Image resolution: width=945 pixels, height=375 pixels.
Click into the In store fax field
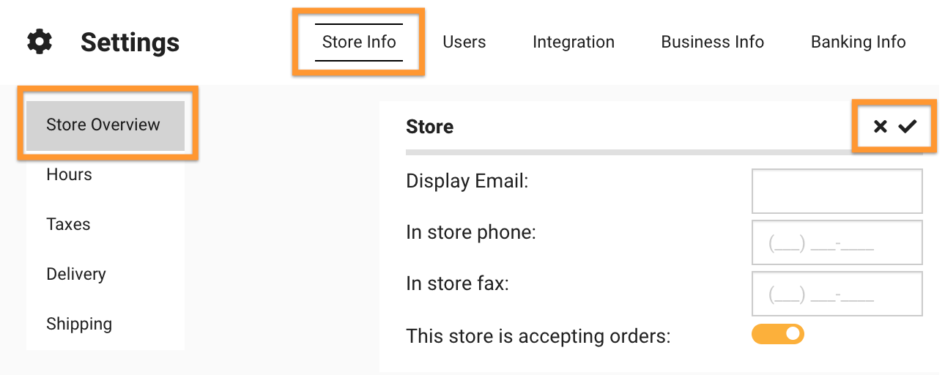pyautogui.click(x=837, y=294)
